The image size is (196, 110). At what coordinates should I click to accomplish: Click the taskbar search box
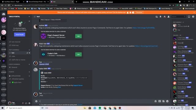coord(22,108)
